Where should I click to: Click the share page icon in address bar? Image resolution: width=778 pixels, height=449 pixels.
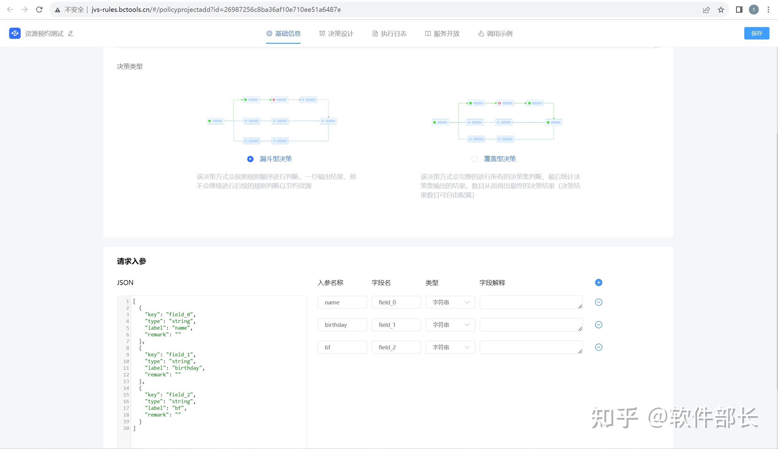click(x=707, y=9)
